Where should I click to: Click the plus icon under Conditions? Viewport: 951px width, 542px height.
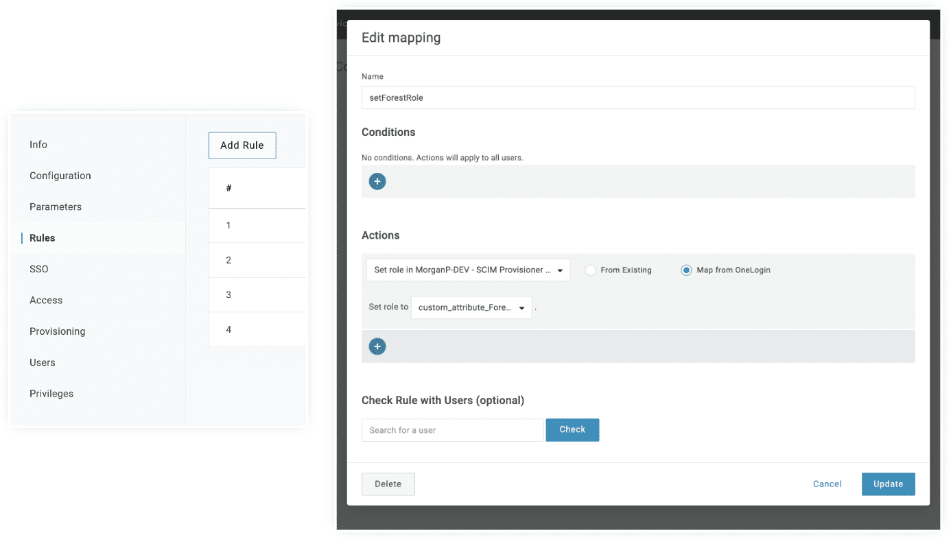[x=377, y=182]
